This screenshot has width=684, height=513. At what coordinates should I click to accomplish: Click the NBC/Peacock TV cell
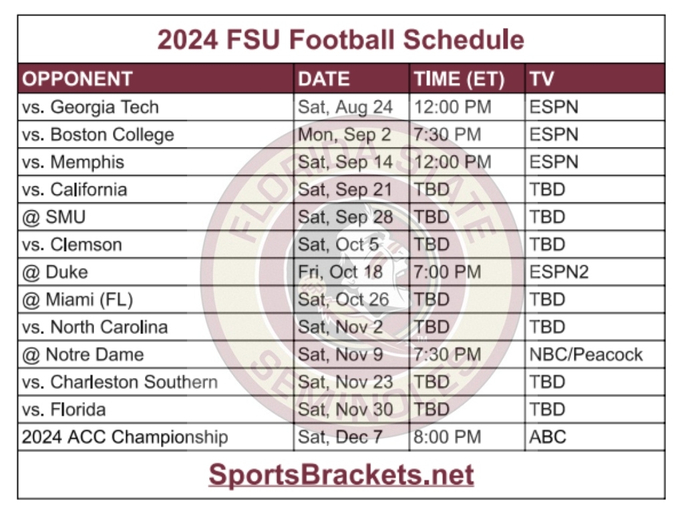pyautogui.click(x=586, y=354)
